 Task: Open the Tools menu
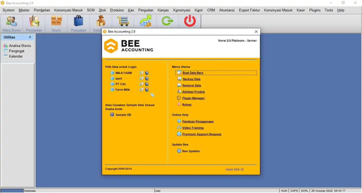(x=329, y=10)
